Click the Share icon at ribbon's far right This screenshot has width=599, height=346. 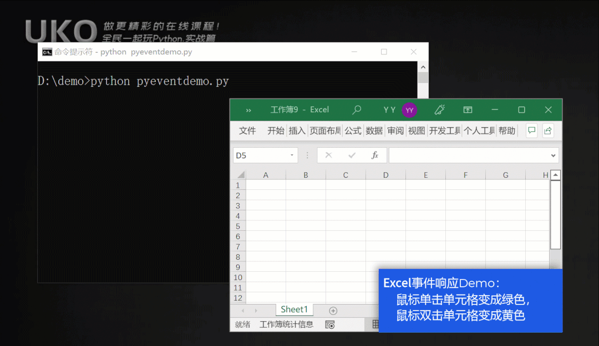pos(547,130)
